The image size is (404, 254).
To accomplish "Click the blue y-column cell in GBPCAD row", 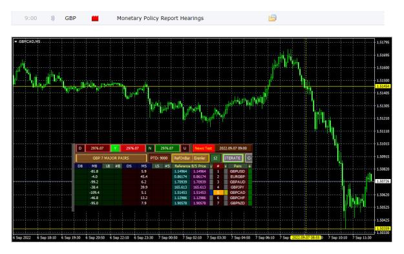I will pyautogui.click(x=211, y=193).
